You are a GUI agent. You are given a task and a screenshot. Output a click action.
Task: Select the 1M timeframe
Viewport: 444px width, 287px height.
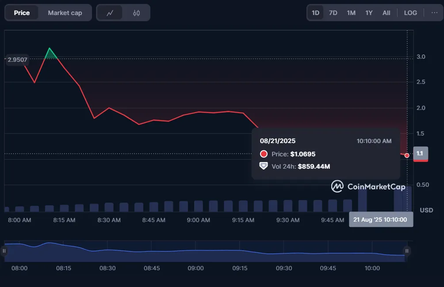351,12
